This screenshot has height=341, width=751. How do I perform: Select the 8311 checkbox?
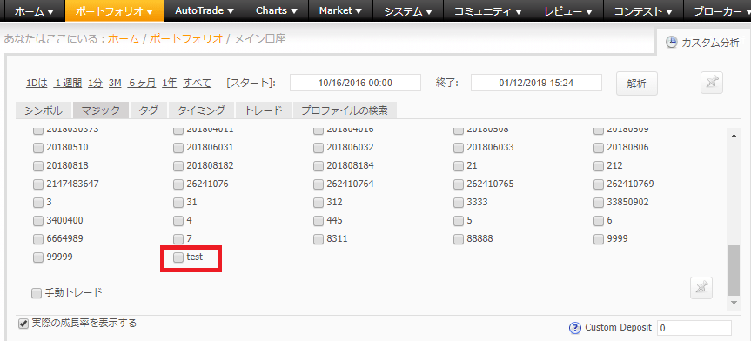[319, 239]
